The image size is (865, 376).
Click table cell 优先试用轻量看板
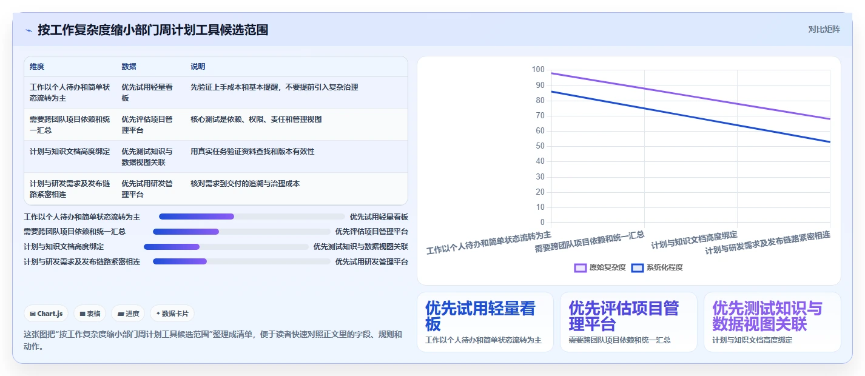[x=150, y=92]
